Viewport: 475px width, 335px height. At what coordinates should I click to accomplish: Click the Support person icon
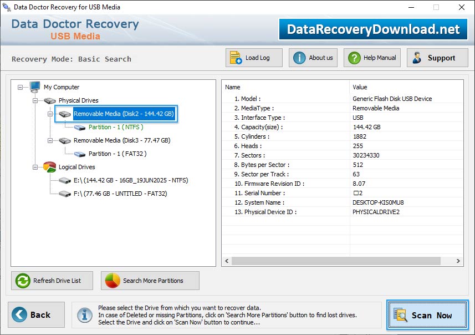coord(417,58)
